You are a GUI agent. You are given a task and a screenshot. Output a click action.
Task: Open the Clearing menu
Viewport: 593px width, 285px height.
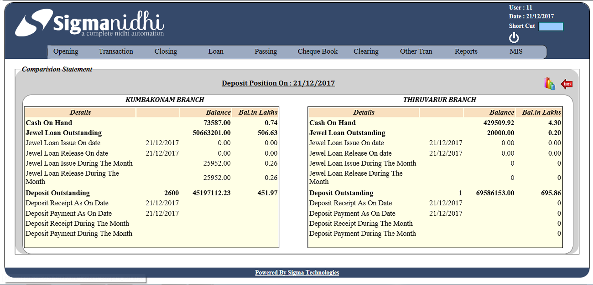tap(366, 51)
